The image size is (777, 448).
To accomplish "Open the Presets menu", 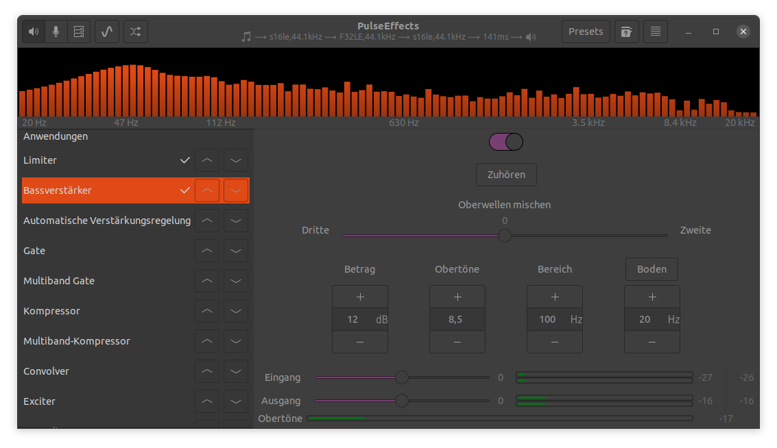I will (586, 32).
